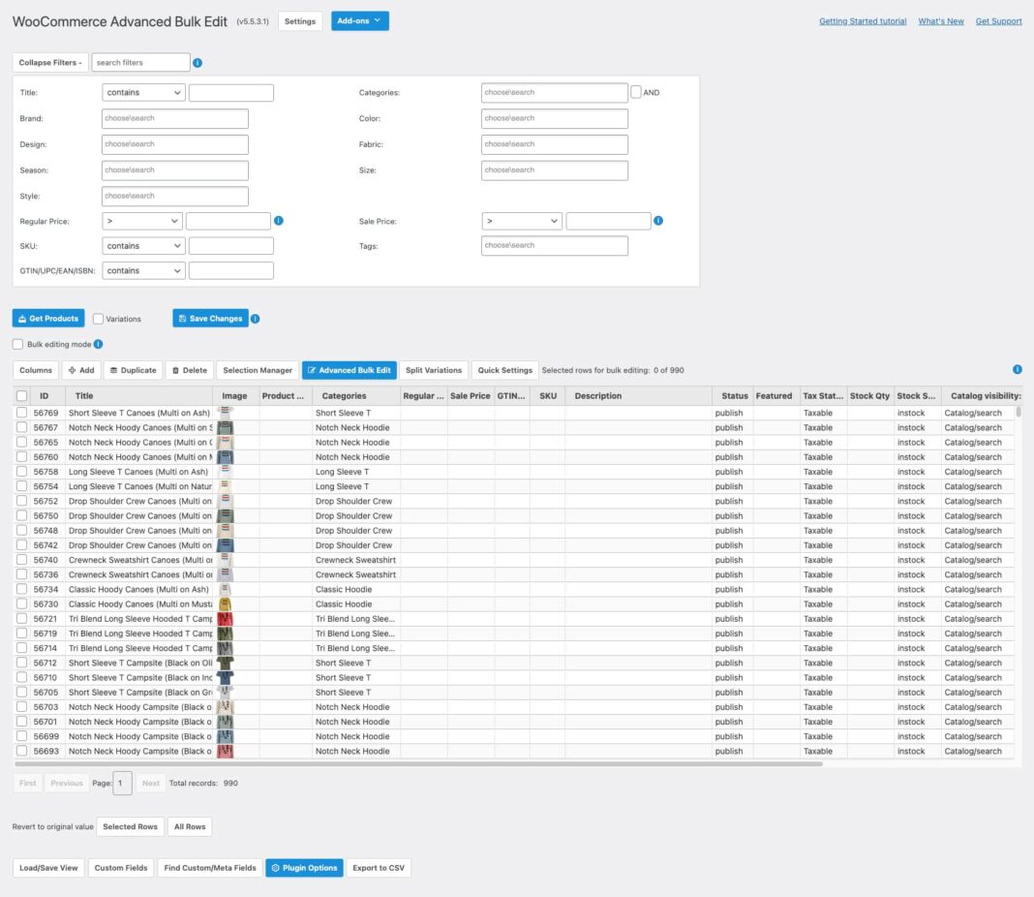
Task: Click Add in the table toolbar
Action: (81, 370)
